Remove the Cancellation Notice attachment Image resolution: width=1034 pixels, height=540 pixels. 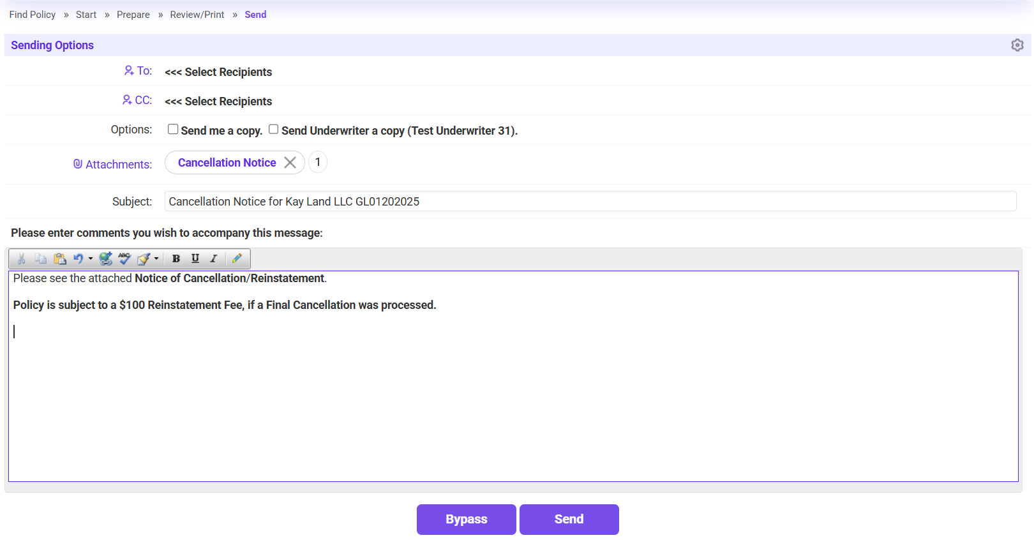(x=290, y=163)
